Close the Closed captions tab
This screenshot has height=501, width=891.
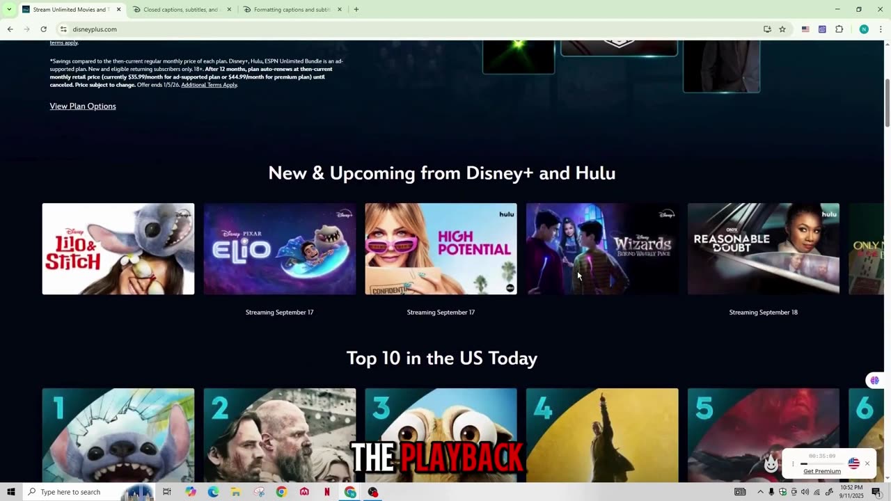tap(229, 10)
